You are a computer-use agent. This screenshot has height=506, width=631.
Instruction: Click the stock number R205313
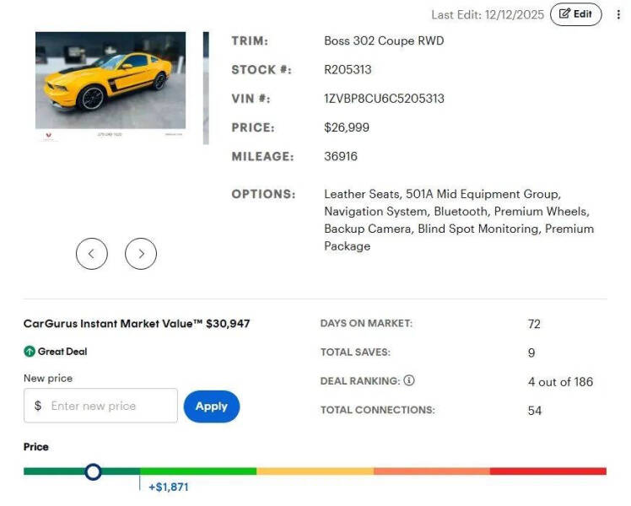coord(348,70)
